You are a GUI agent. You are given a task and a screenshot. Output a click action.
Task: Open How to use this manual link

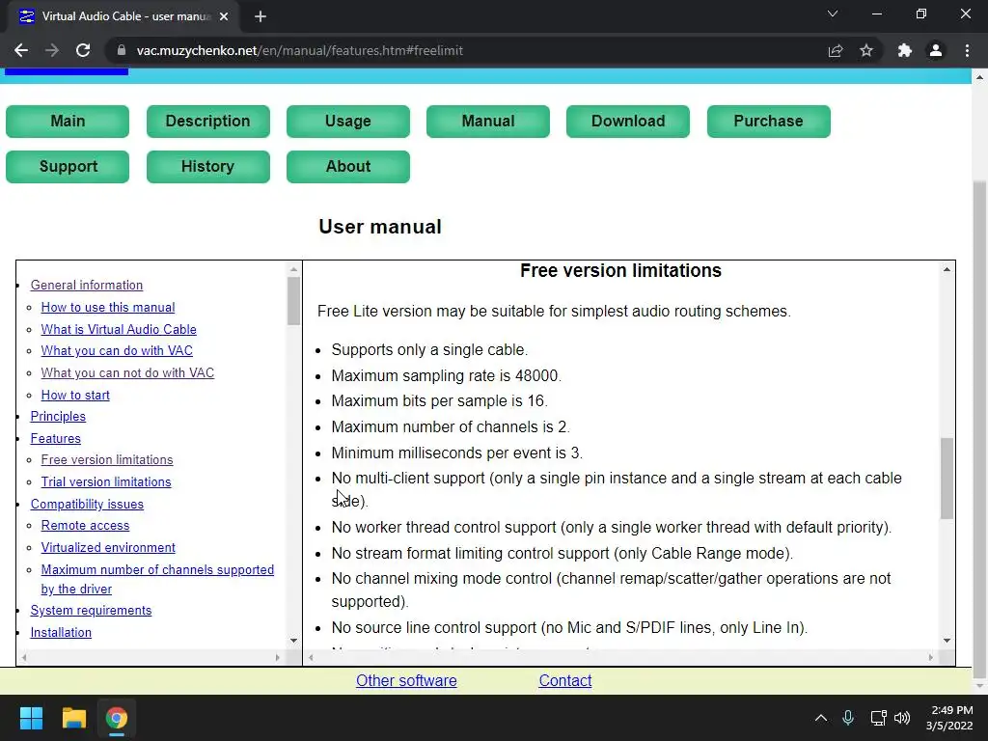coord(108,307)
